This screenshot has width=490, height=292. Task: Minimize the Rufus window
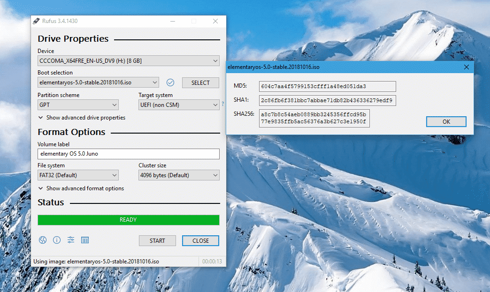tap(173, 21)
